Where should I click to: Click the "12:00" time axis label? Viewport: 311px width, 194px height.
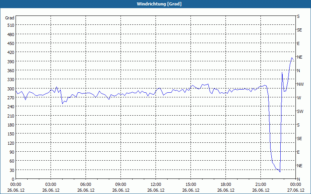tap(156, 185)
